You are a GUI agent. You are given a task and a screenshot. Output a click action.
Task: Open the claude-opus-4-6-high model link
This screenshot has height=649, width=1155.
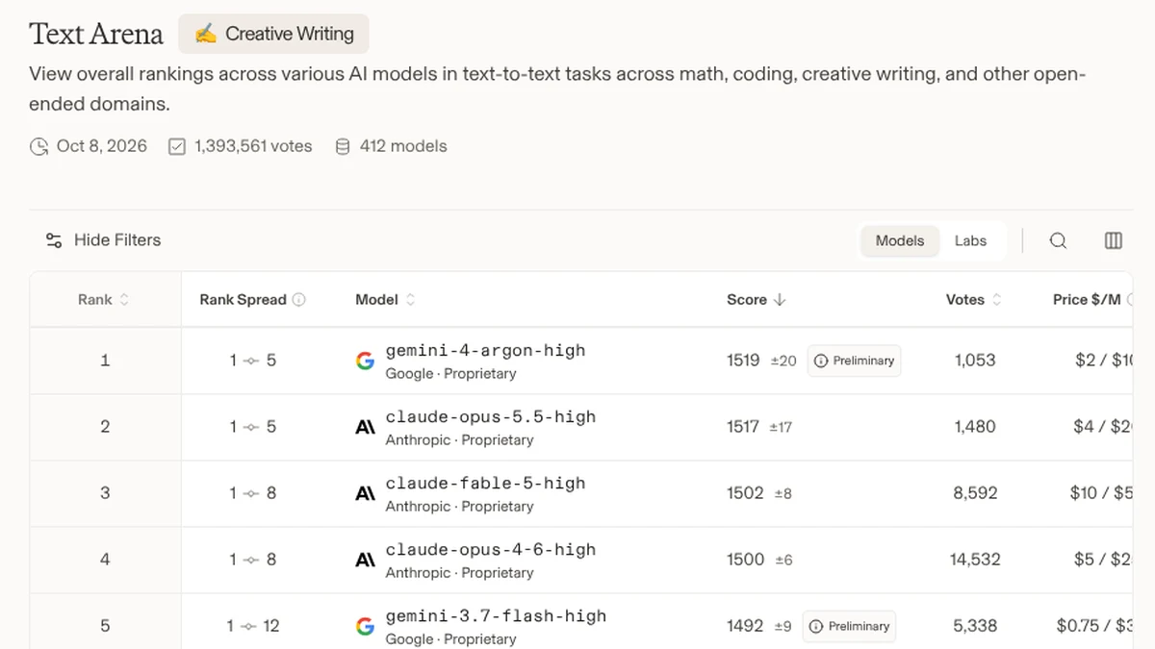(x=491, y=549)
